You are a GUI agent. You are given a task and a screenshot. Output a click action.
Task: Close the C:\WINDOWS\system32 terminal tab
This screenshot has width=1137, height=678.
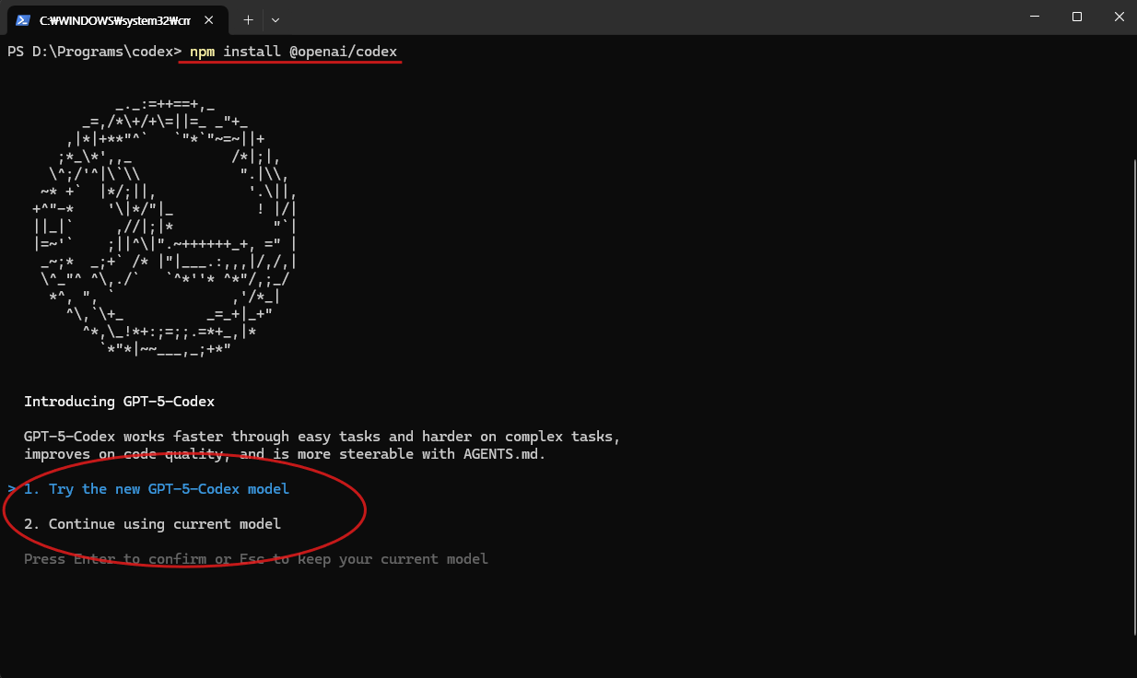coord(212,18)
